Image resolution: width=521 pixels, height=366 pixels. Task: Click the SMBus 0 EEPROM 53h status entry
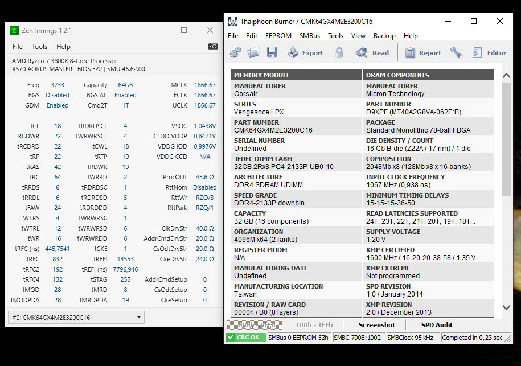click(298, 338)
